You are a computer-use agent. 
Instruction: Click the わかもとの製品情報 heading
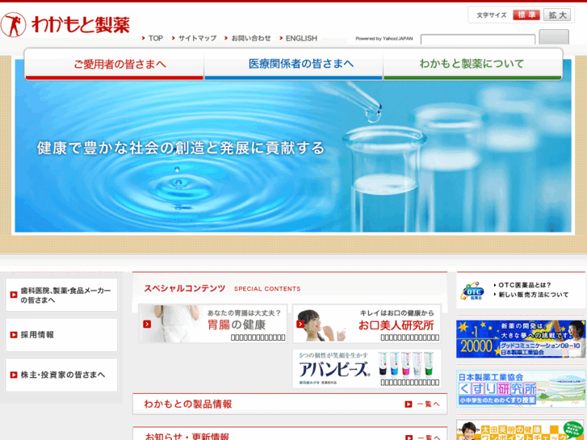point(188,404)
